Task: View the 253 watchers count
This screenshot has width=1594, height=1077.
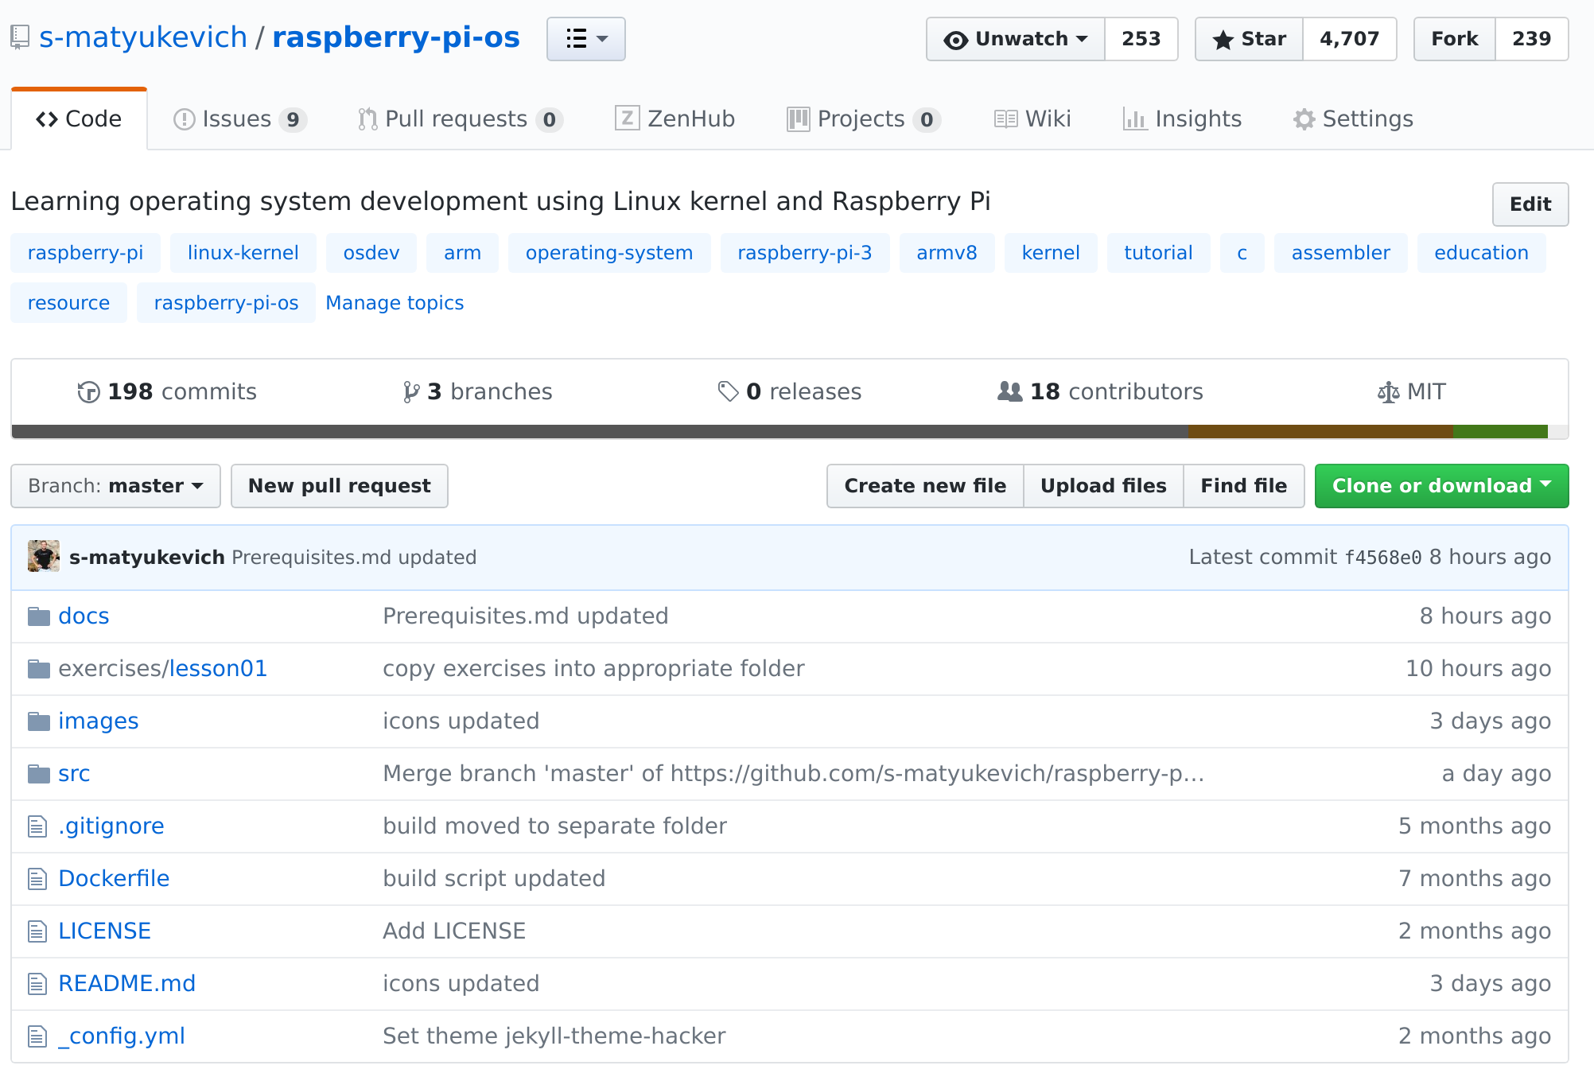Action: click(x=1141, y=39)
